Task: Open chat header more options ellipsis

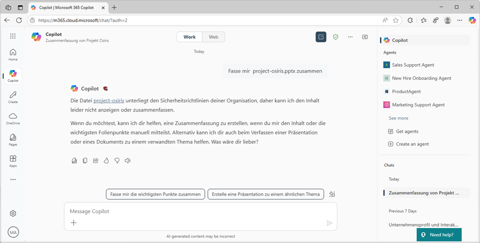Action: point(350,37)
